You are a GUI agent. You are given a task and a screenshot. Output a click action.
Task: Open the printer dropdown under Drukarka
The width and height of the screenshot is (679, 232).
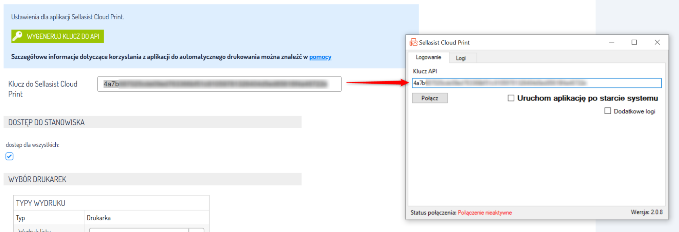click(196, 230)
